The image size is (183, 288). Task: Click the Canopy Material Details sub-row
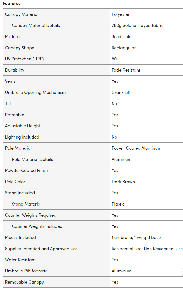(36, 25)
